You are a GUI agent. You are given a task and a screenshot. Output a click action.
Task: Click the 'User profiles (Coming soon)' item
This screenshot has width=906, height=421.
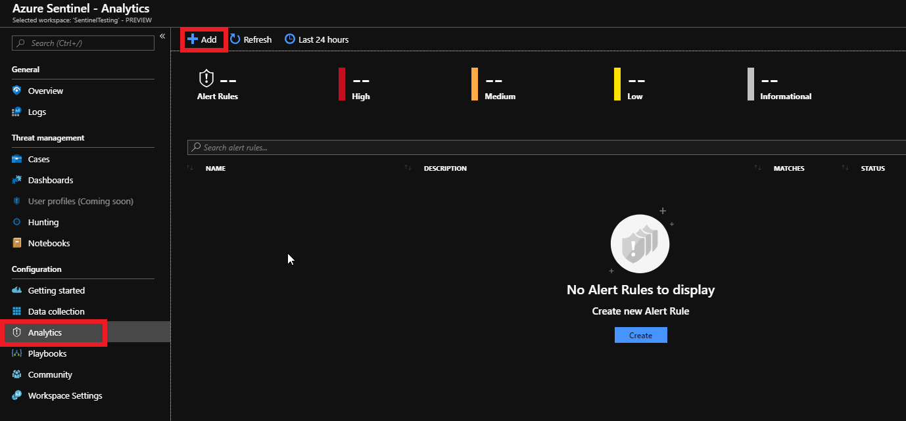80,201
